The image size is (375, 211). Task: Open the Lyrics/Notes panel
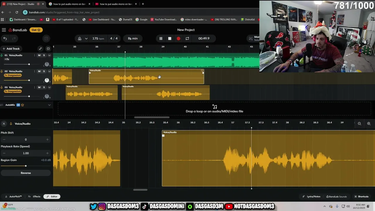click(311, 197)
